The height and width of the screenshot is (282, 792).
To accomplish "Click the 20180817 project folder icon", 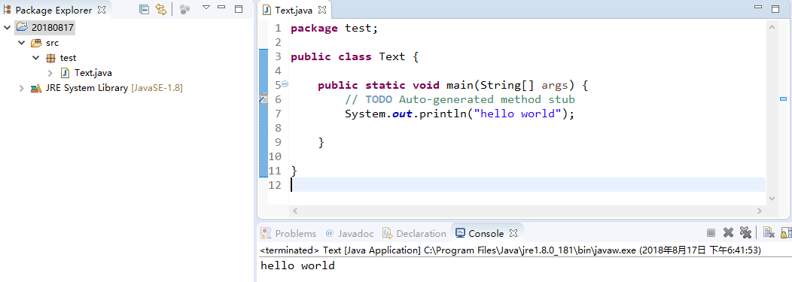I will [22, 26].
